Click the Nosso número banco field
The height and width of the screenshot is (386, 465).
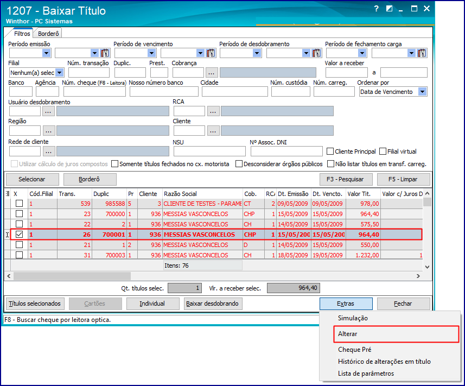(164, 92)
